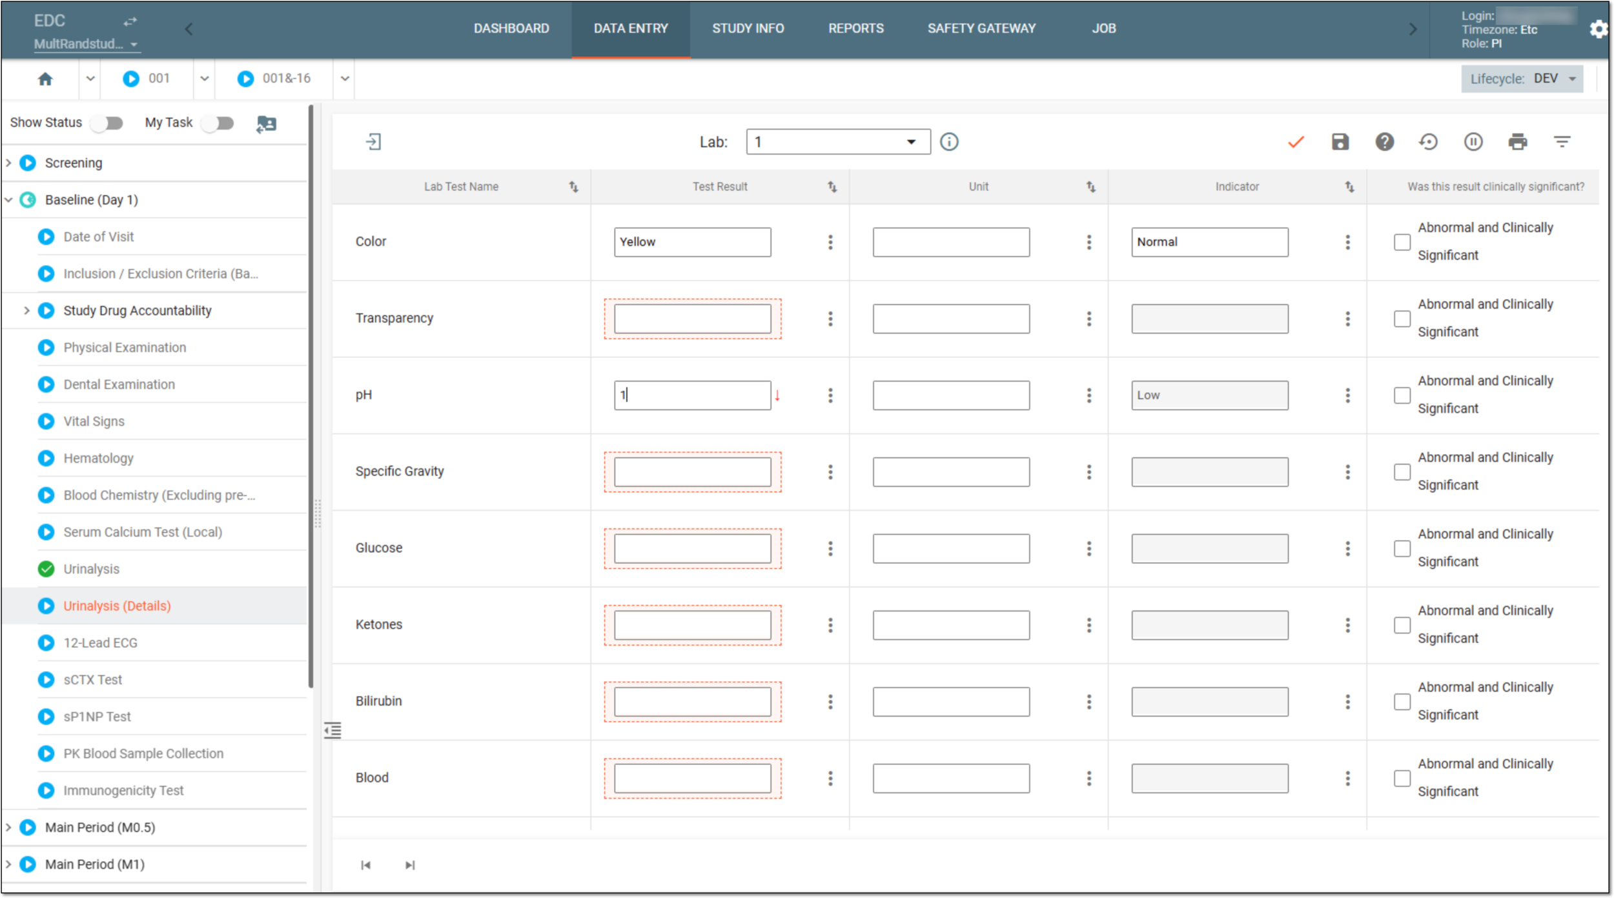Click the Transparency test result field
This screenshot has width=1614, height=898.
(x=692, y=319)
